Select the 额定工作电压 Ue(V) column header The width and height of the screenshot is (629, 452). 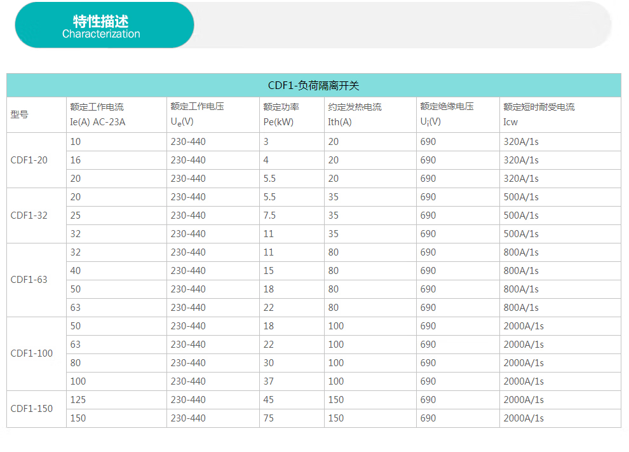pyautogui.click(x=197, y=114)
